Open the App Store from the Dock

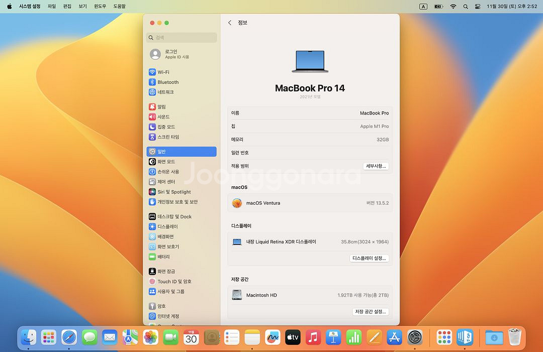395,337
